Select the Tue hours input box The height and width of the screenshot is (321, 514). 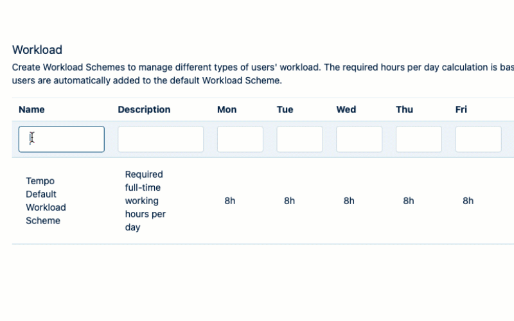click(x=299, y=139)
